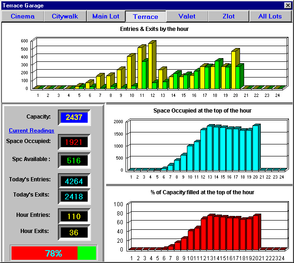Close the Terrace Garage window
The height and width of the screenshot is (263, 294).
coord(288,5)
